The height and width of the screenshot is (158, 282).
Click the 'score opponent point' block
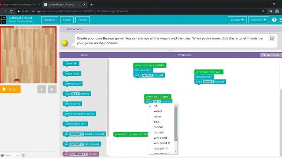click(79, 114)
